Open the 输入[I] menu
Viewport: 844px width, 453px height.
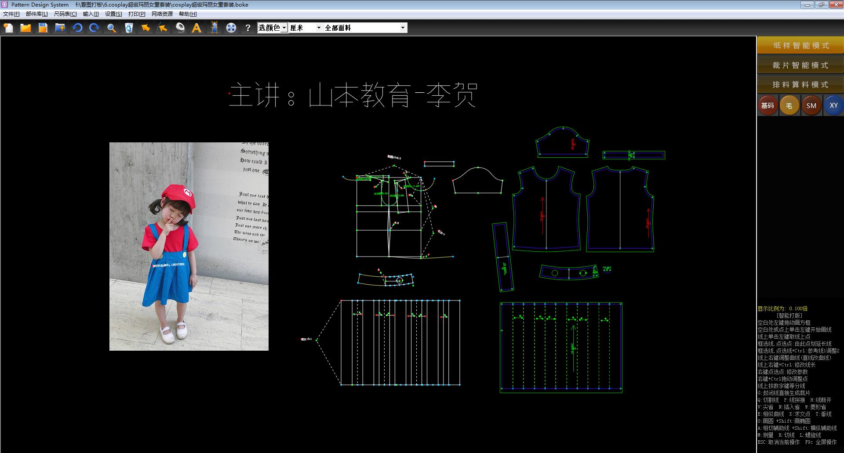[x=91, y=14]
